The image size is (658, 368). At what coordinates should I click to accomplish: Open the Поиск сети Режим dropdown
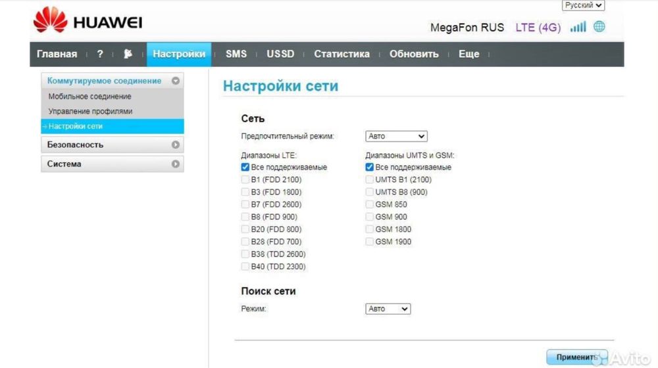pos(388,309)
